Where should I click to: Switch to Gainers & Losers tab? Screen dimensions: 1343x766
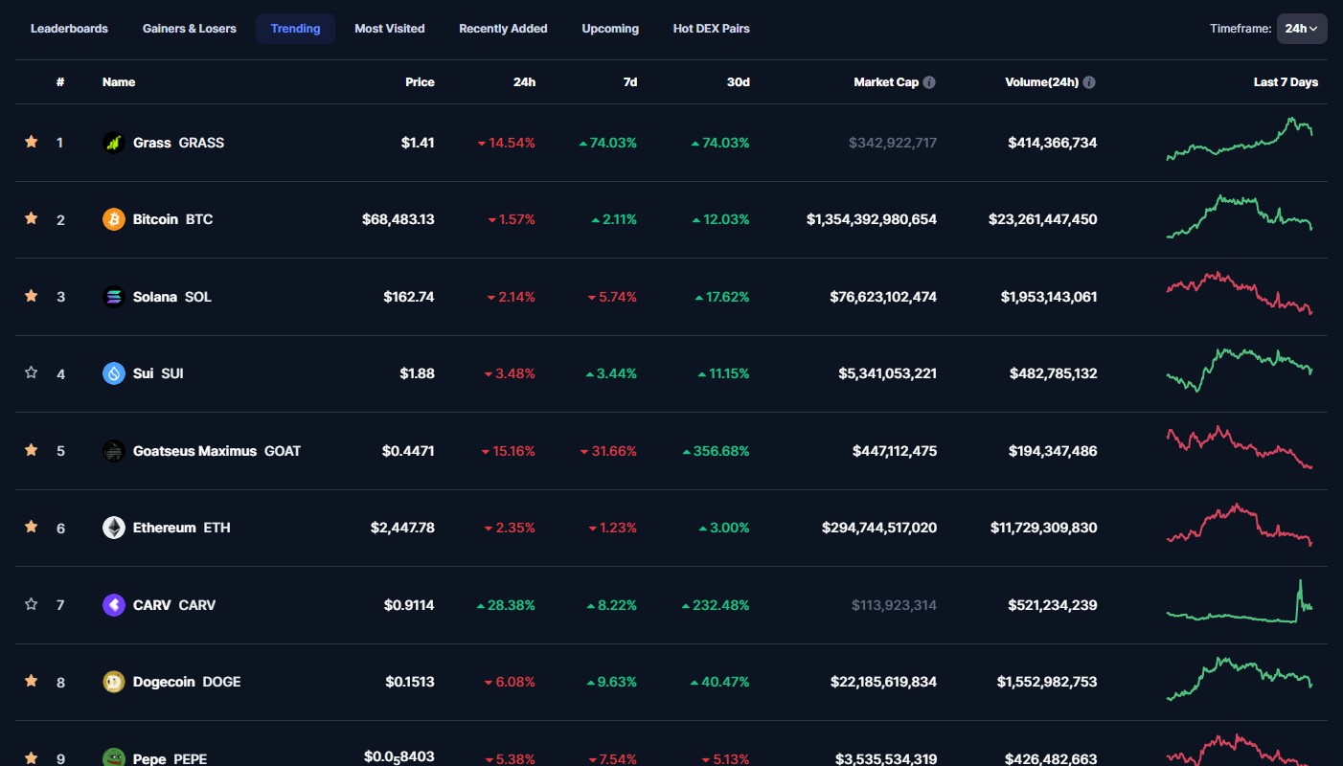tap(190, 29)
